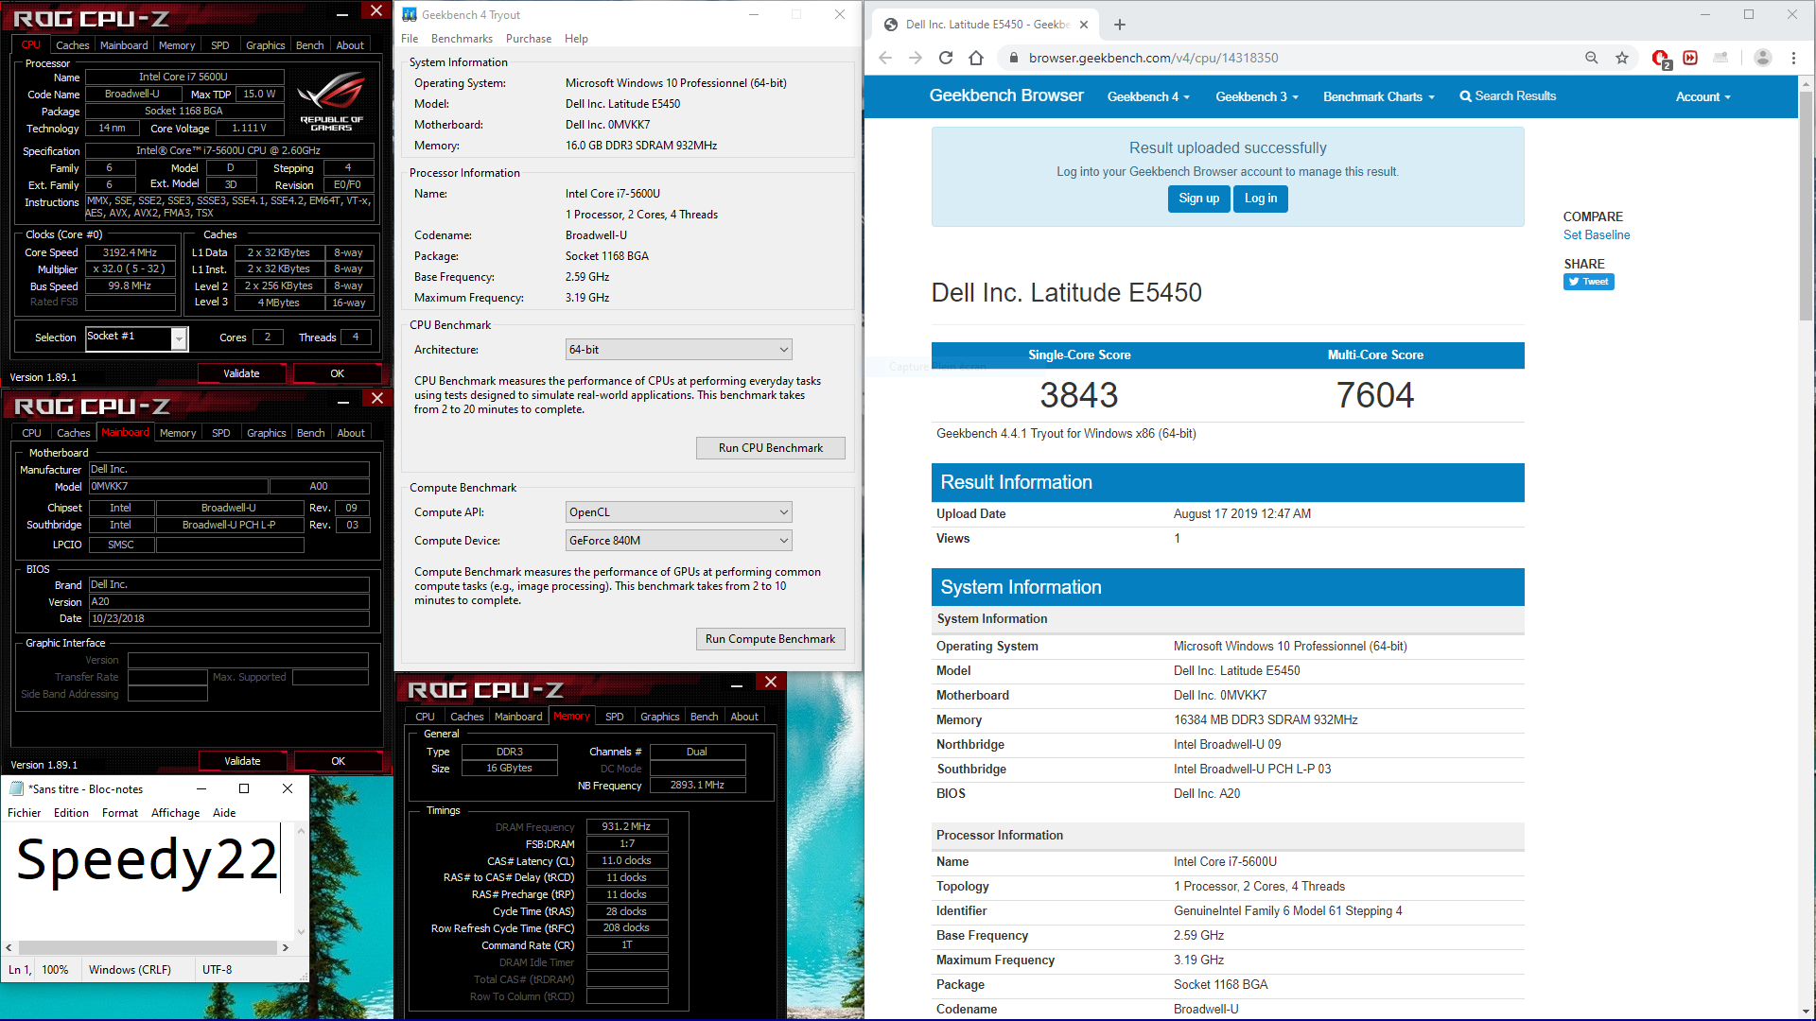
Task: Switch to SPD tab in top CPU-Z
Action: (219, 45)
